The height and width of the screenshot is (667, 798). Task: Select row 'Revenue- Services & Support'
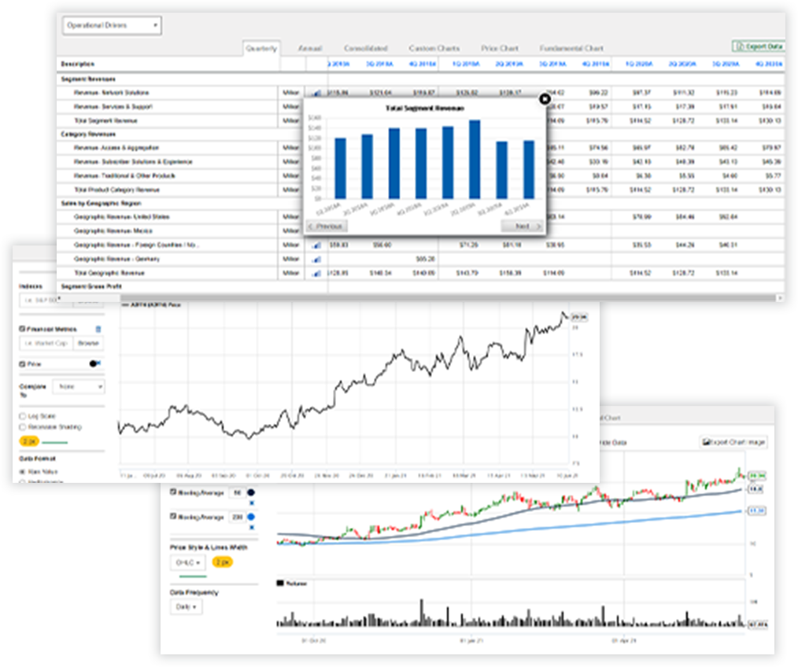(x=113, y=107)
